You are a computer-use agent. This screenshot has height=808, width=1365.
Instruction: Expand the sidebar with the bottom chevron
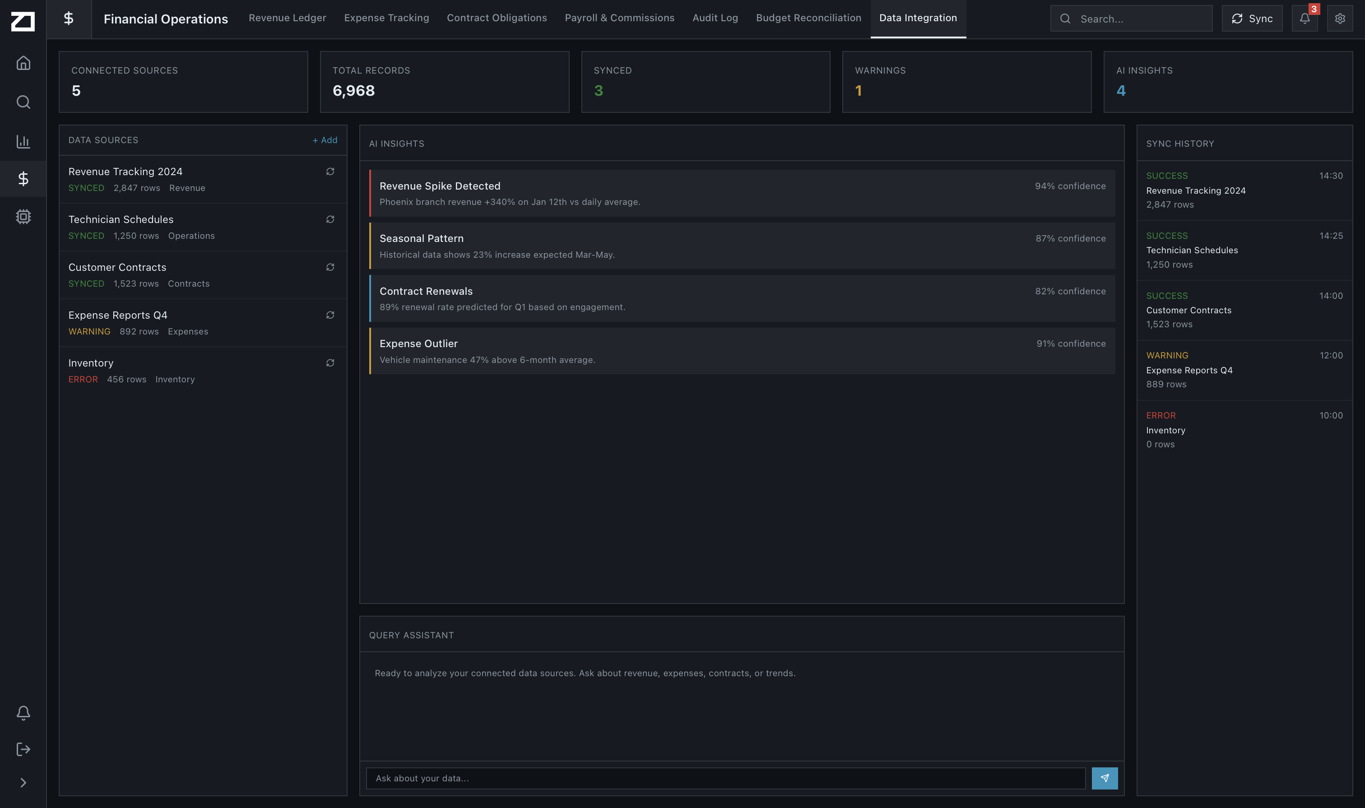pos(23,782)
